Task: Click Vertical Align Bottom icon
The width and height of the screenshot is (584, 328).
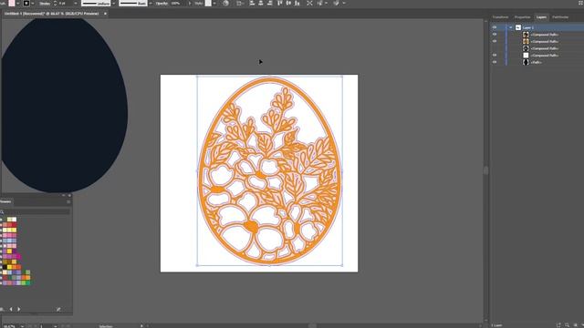Action: click(297, 3)
